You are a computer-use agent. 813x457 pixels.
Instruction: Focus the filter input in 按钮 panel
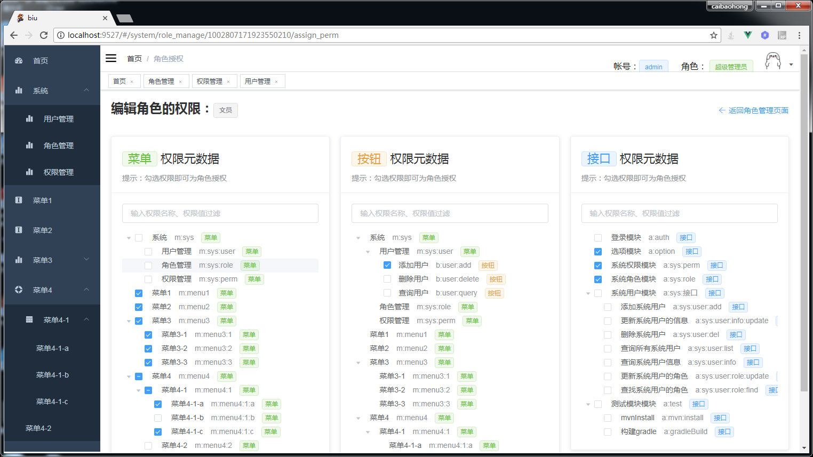450,213
